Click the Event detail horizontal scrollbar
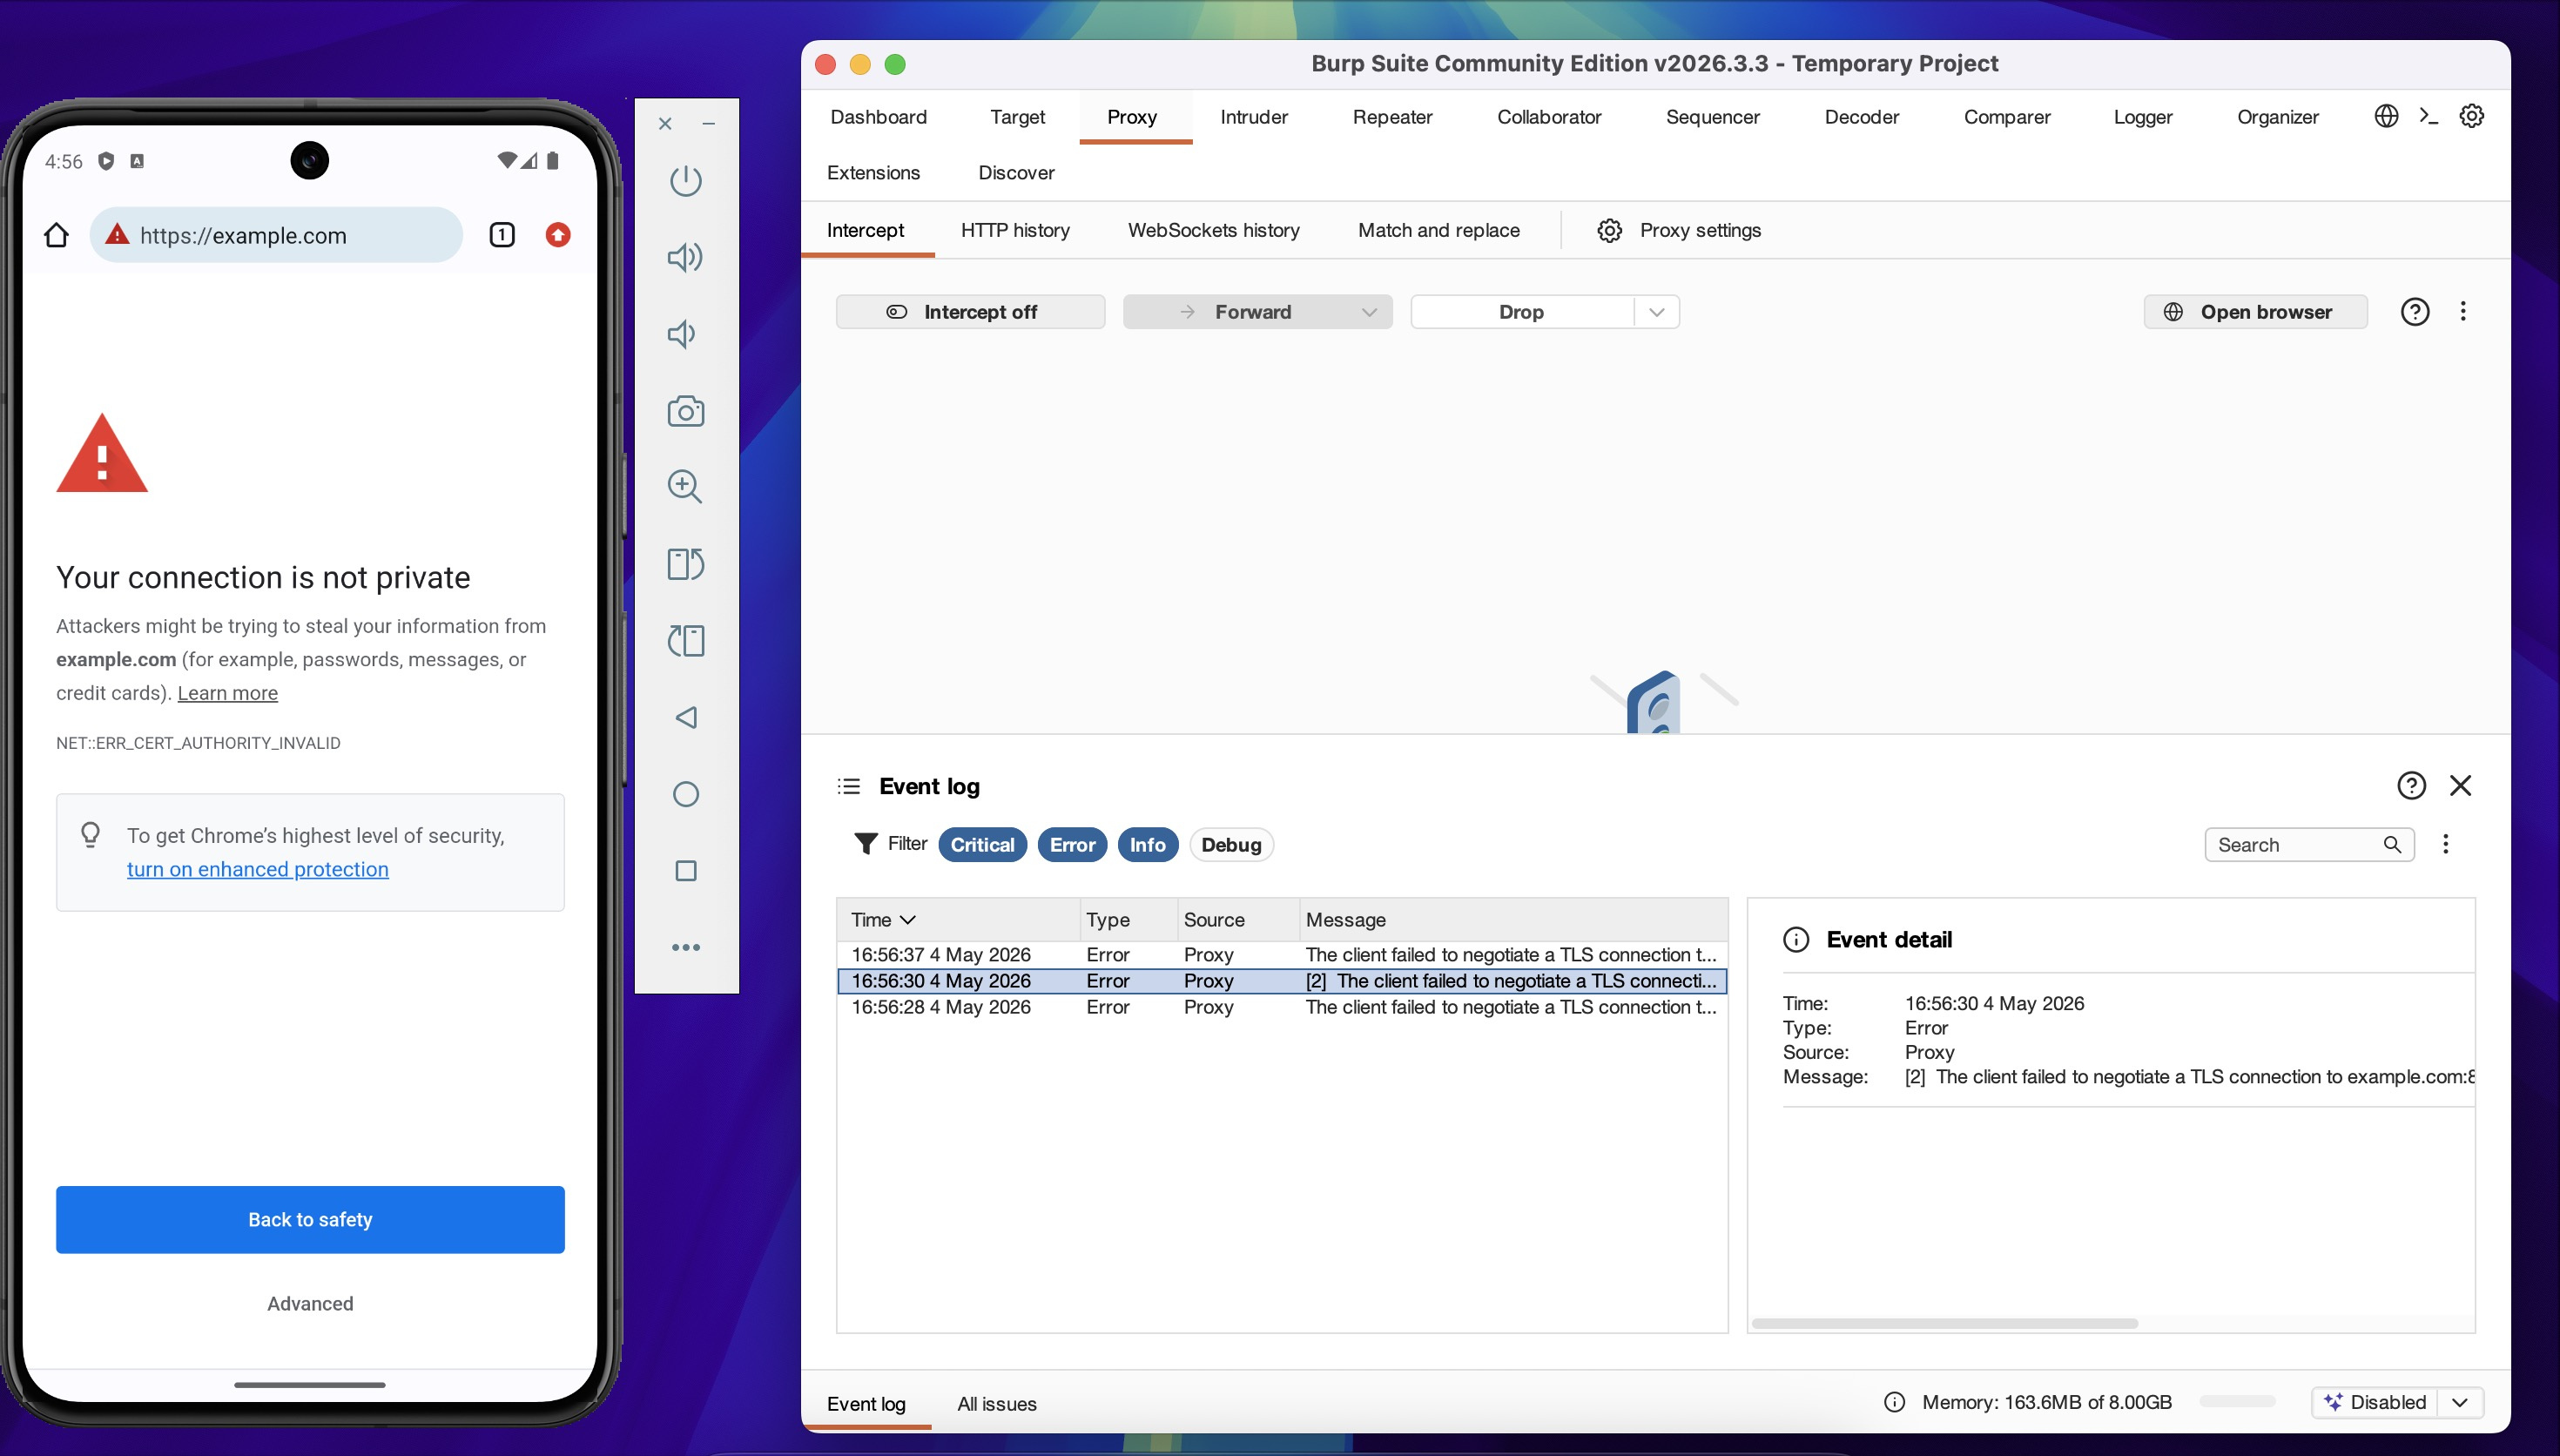 1944,1323
